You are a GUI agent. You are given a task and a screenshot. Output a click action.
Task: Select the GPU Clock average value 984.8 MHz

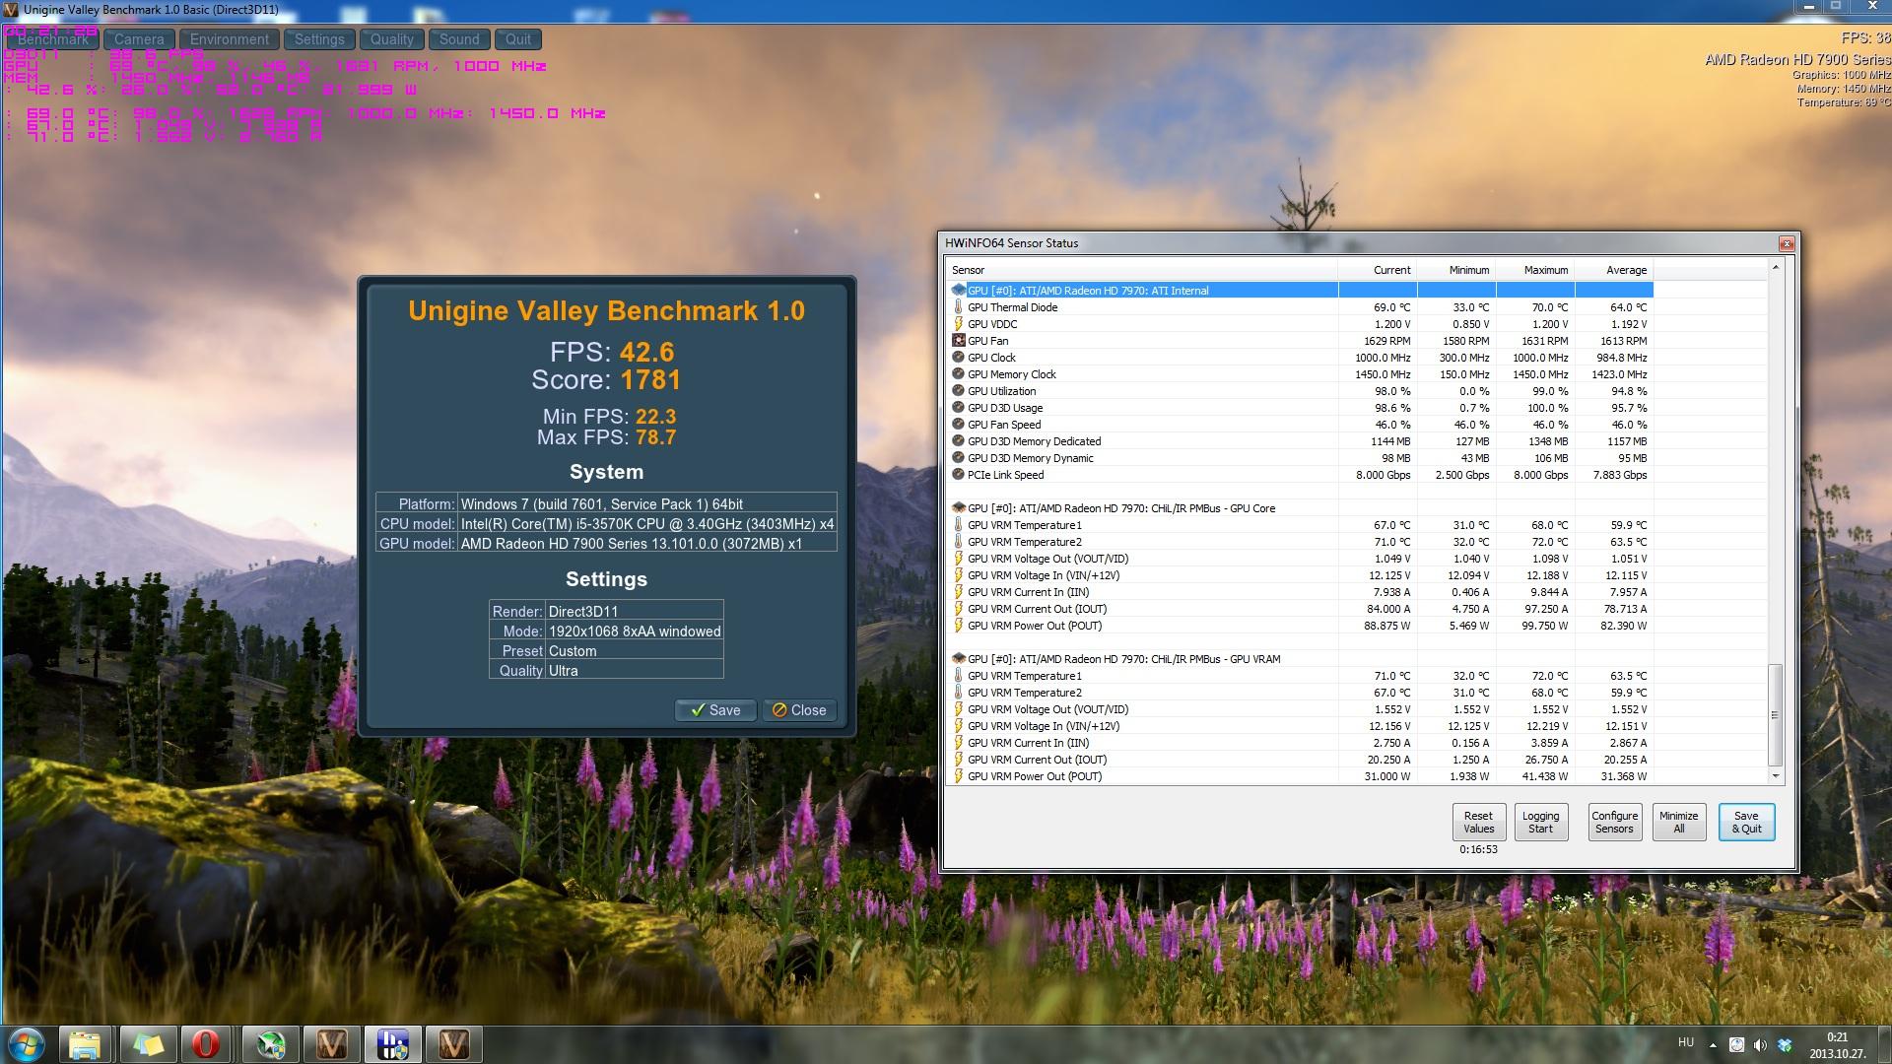click(x=1621, y=358)
